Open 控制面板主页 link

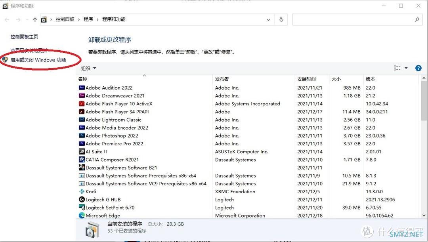point(24,36)
